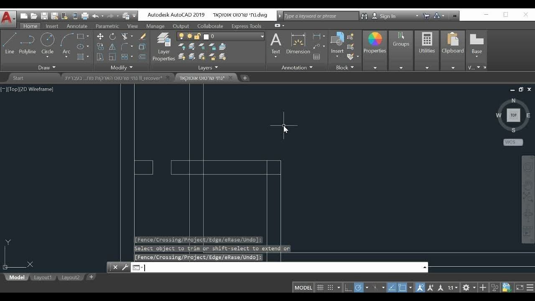Select the Array tool
This screenshot has width=535, height=301.
125,56
